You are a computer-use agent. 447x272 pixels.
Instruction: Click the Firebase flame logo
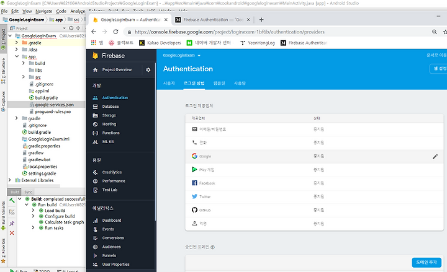(95, 56)
